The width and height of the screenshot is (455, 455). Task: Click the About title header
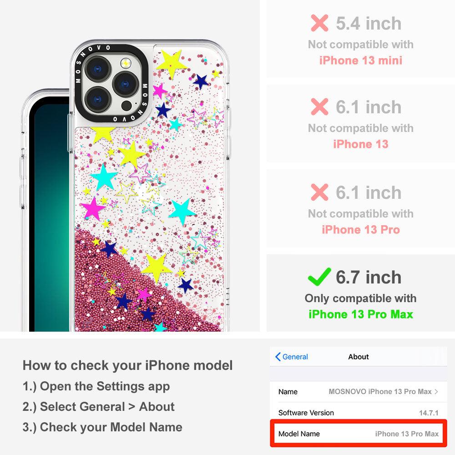(x=359, y=357)
